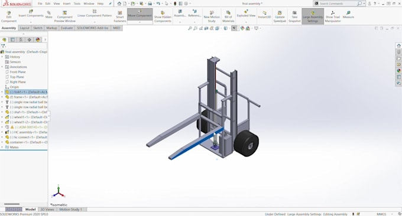Expand the fork1<1> component node

coord(2,92)
